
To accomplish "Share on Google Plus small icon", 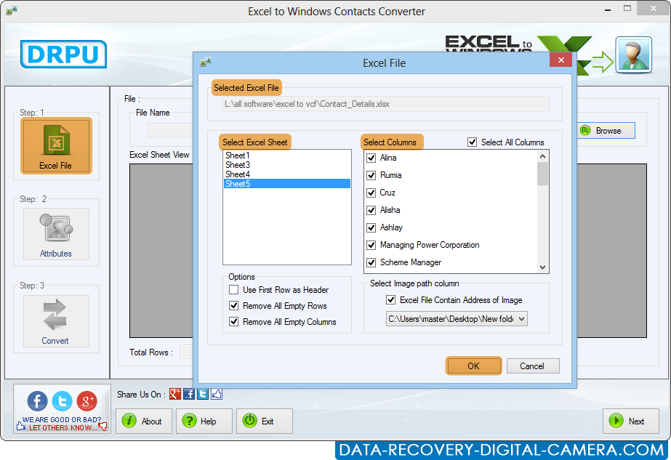I will pyautogui.click(x=175, y=394).
